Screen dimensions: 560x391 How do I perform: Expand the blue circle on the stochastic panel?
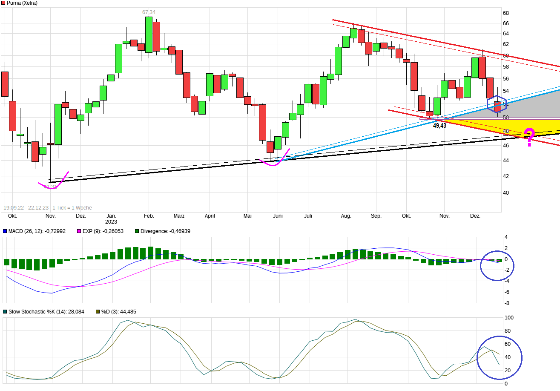pyautogui.click(x=501, y=357)
